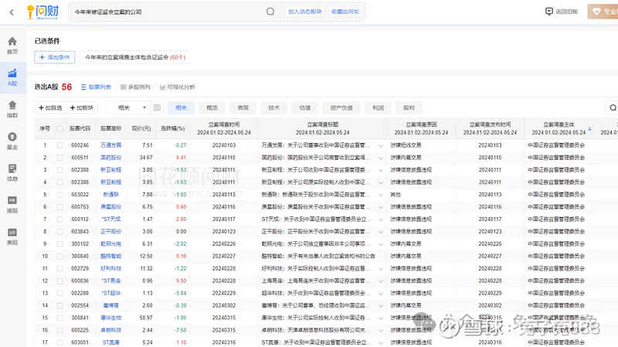
Task: Click the 收藏此问句 button
Action: click(345, 12)
